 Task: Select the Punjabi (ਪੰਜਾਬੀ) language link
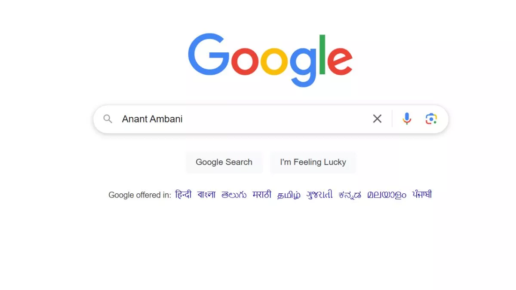[422, 195]
